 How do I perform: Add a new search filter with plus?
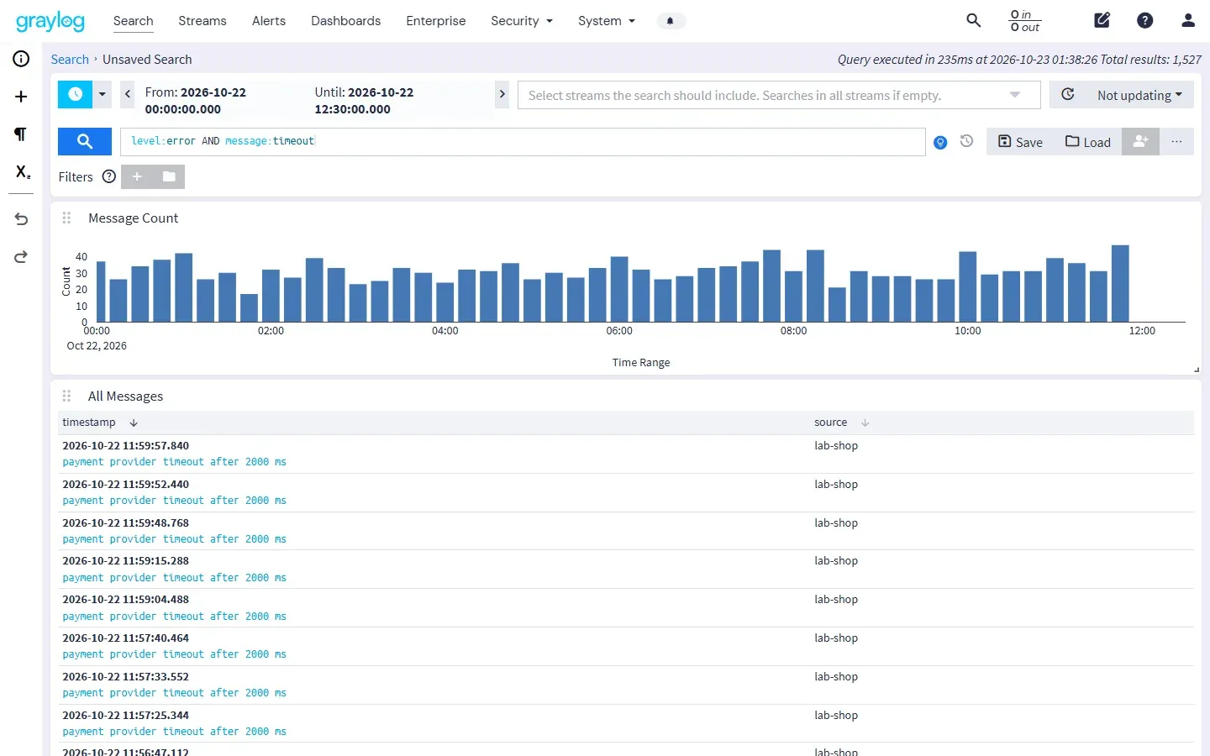pyautogui.click(x=137, y=176)
